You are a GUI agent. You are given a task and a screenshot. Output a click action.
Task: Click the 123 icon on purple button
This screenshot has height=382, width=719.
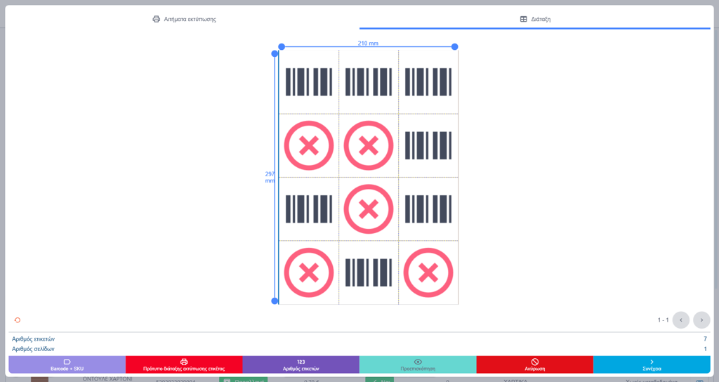301,362
